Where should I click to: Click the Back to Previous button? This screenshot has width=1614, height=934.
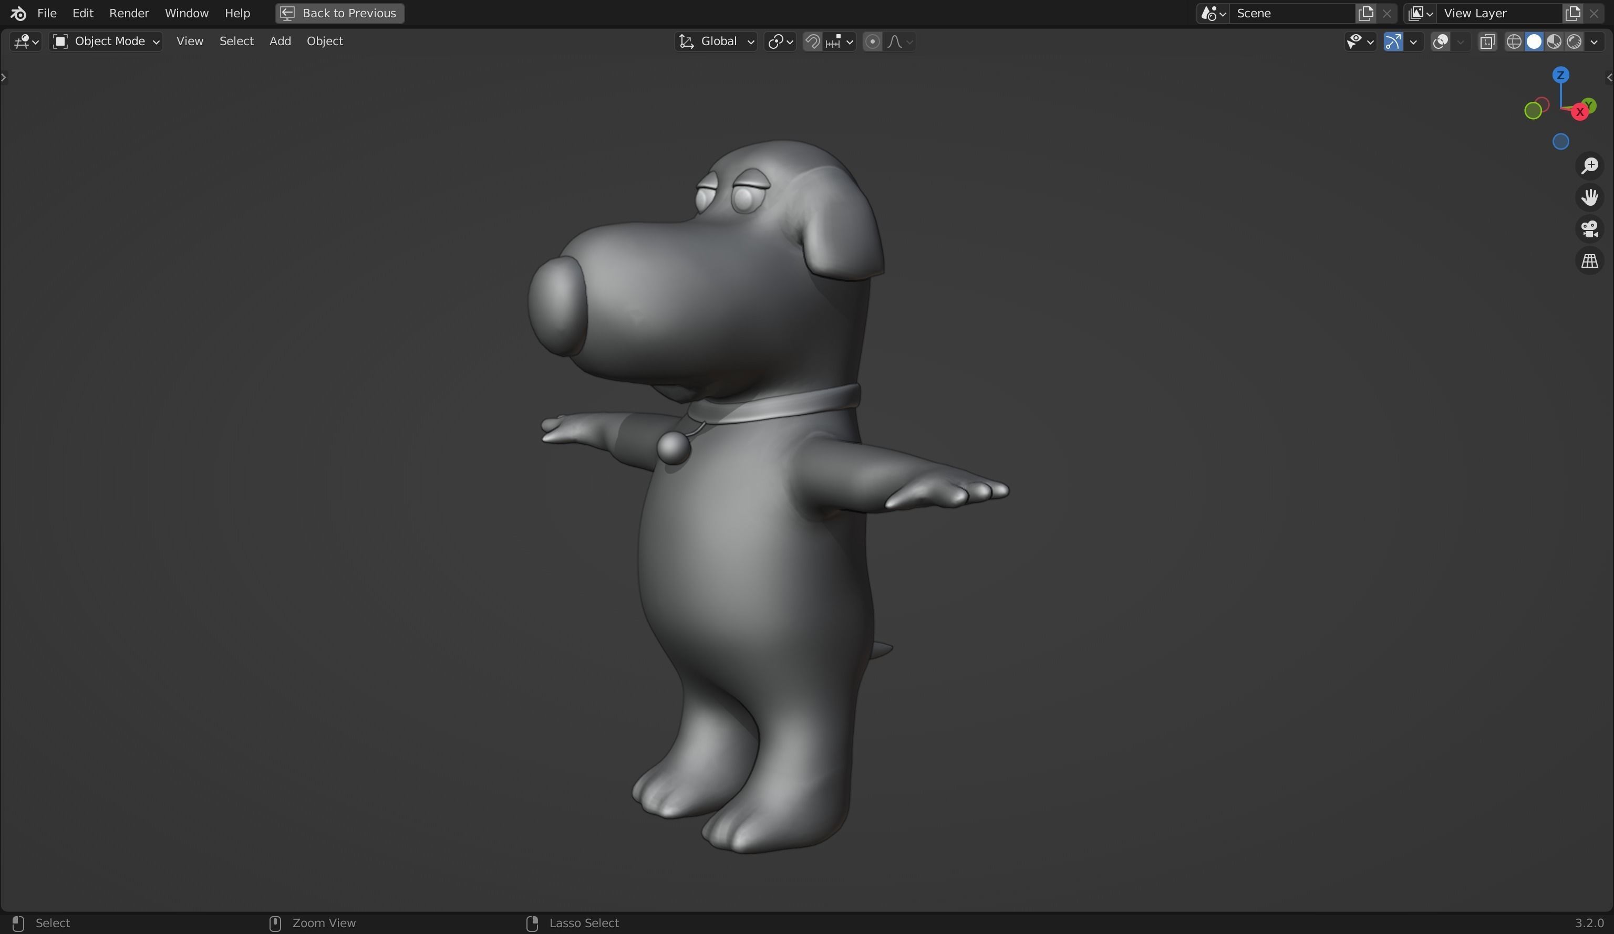click(x=339, y=13)
